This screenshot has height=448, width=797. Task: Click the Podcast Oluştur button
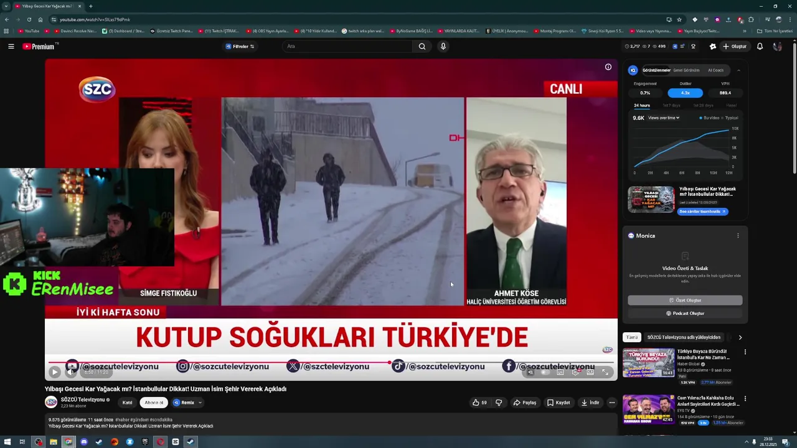point(685,314)
